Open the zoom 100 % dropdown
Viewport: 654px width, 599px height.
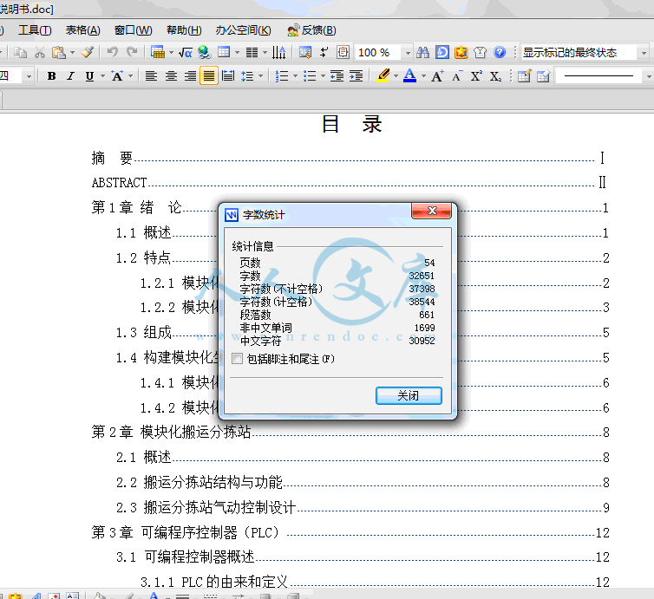tap(408, 53)
